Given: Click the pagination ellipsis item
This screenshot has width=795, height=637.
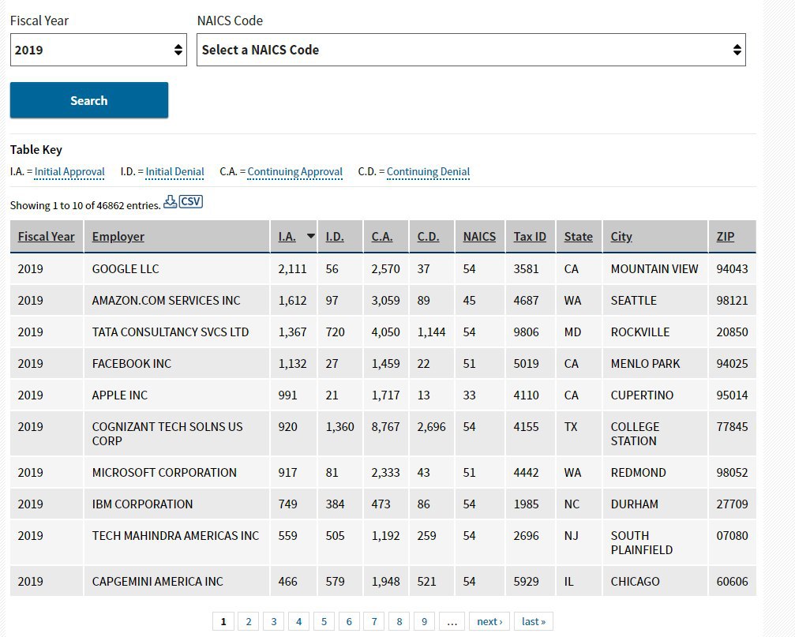Looking at the screenshot, I should pyautogui.click(x=452, y=621).
